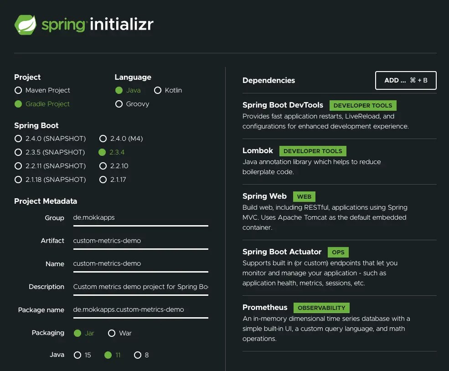Click the WEB badge beside Spring Web
Viewport: 449px width, 371px height.
point(304,196)
